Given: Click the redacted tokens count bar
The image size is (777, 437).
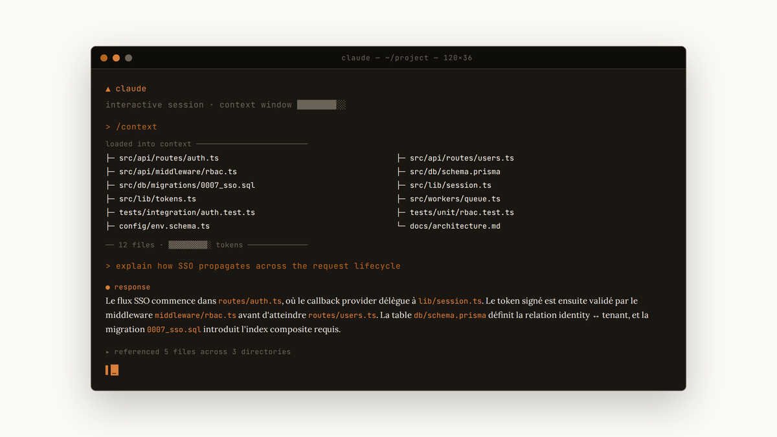Looking at the screenshot, I should (x=190, y=245).
